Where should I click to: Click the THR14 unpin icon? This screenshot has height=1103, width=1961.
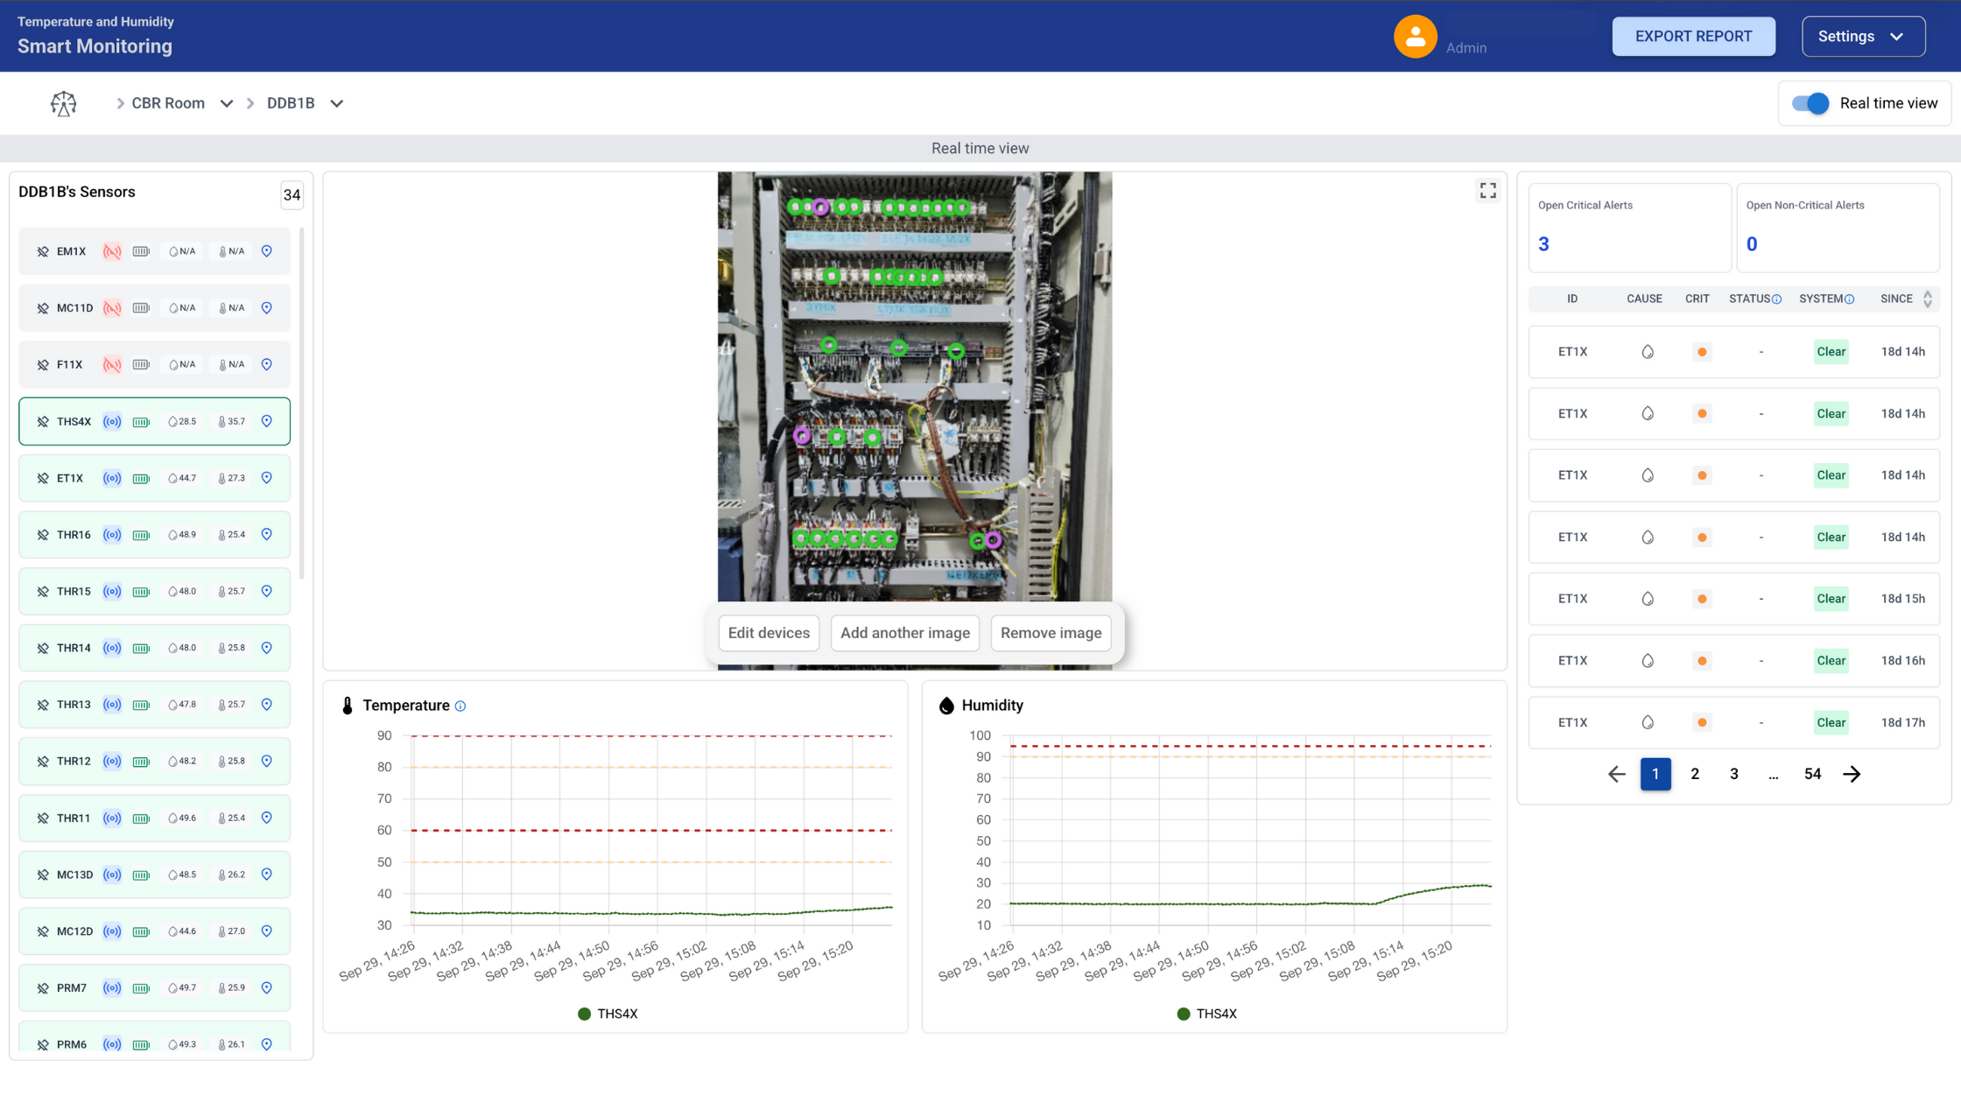pyautogui.click(x=43, y=648)
